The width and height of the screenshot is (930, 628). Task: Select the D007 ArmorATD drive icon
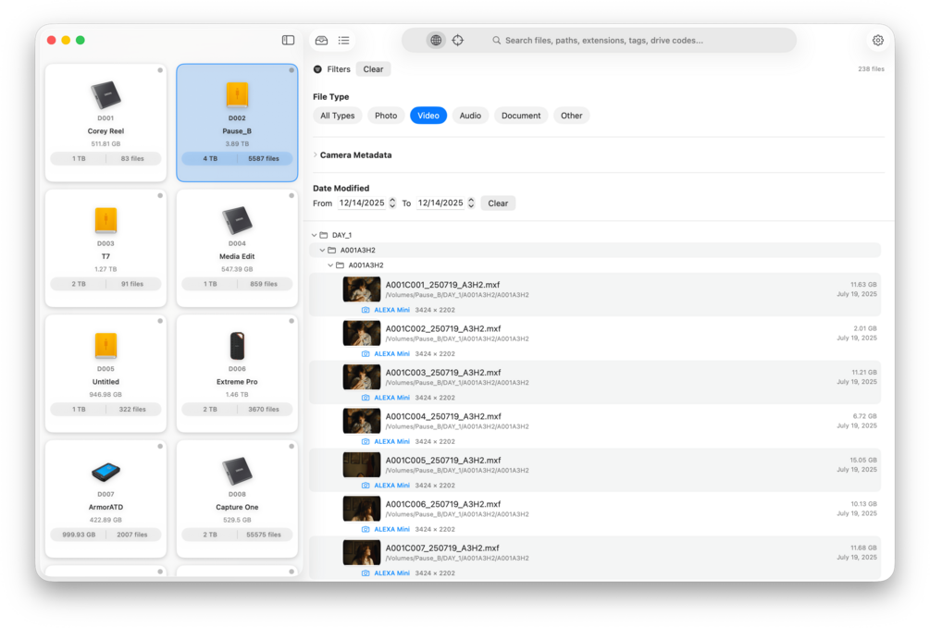[x=105, y=472]
